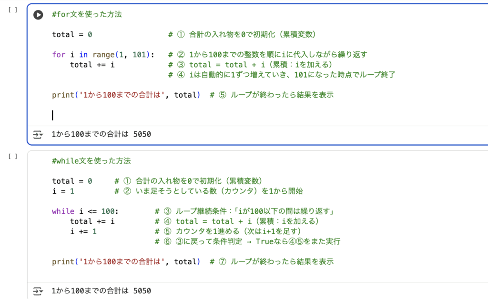Click the output text of the while文 cell
Screen dimensions: 488x299
101,291
